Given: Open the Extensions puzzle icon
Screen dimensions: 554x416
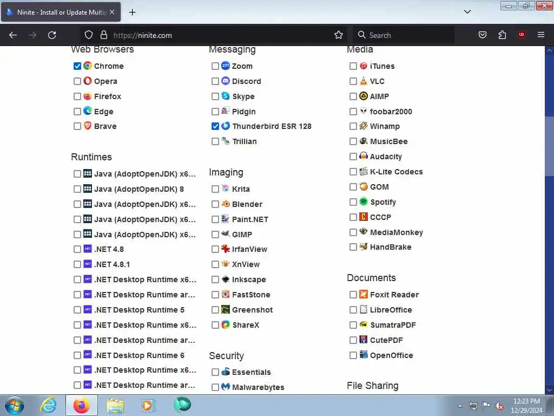Looking at the screenshot, I should point(502,35).
